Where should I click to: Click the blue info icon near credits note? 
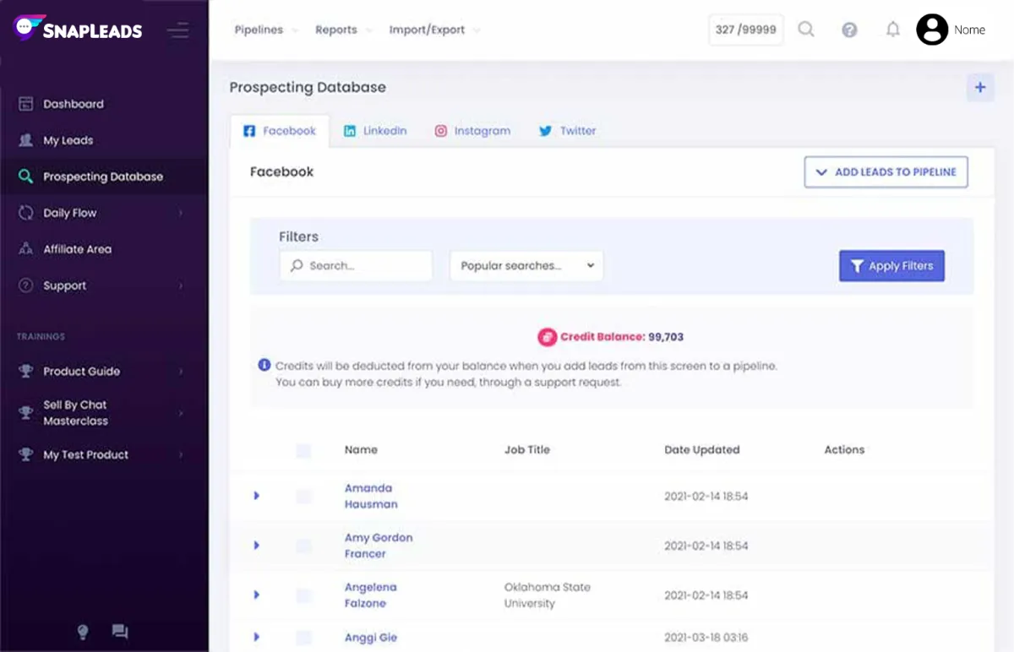[x=264, y=366]
